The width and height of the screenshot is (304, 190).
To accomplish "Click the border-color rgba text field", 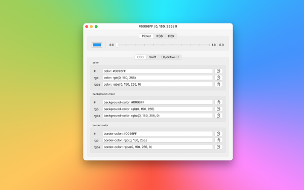I will pyautogui.click(x=158, y=147).
